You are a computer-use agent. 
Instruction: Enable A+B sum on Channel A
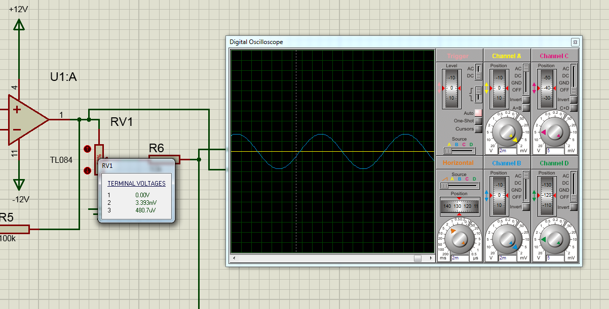point(526,108)
